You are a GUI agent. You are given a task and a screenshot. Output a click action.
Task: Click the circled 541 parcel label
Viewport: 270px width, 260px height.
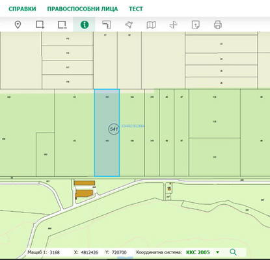(x=114, y=129)
